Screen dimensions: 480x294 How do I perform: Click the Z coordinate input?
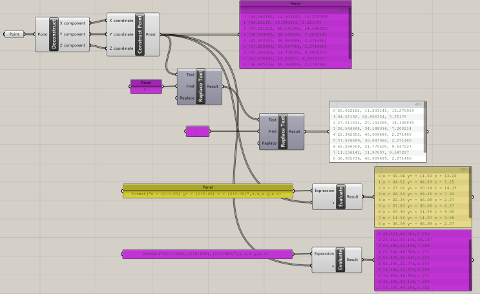[x=121, y=48]
